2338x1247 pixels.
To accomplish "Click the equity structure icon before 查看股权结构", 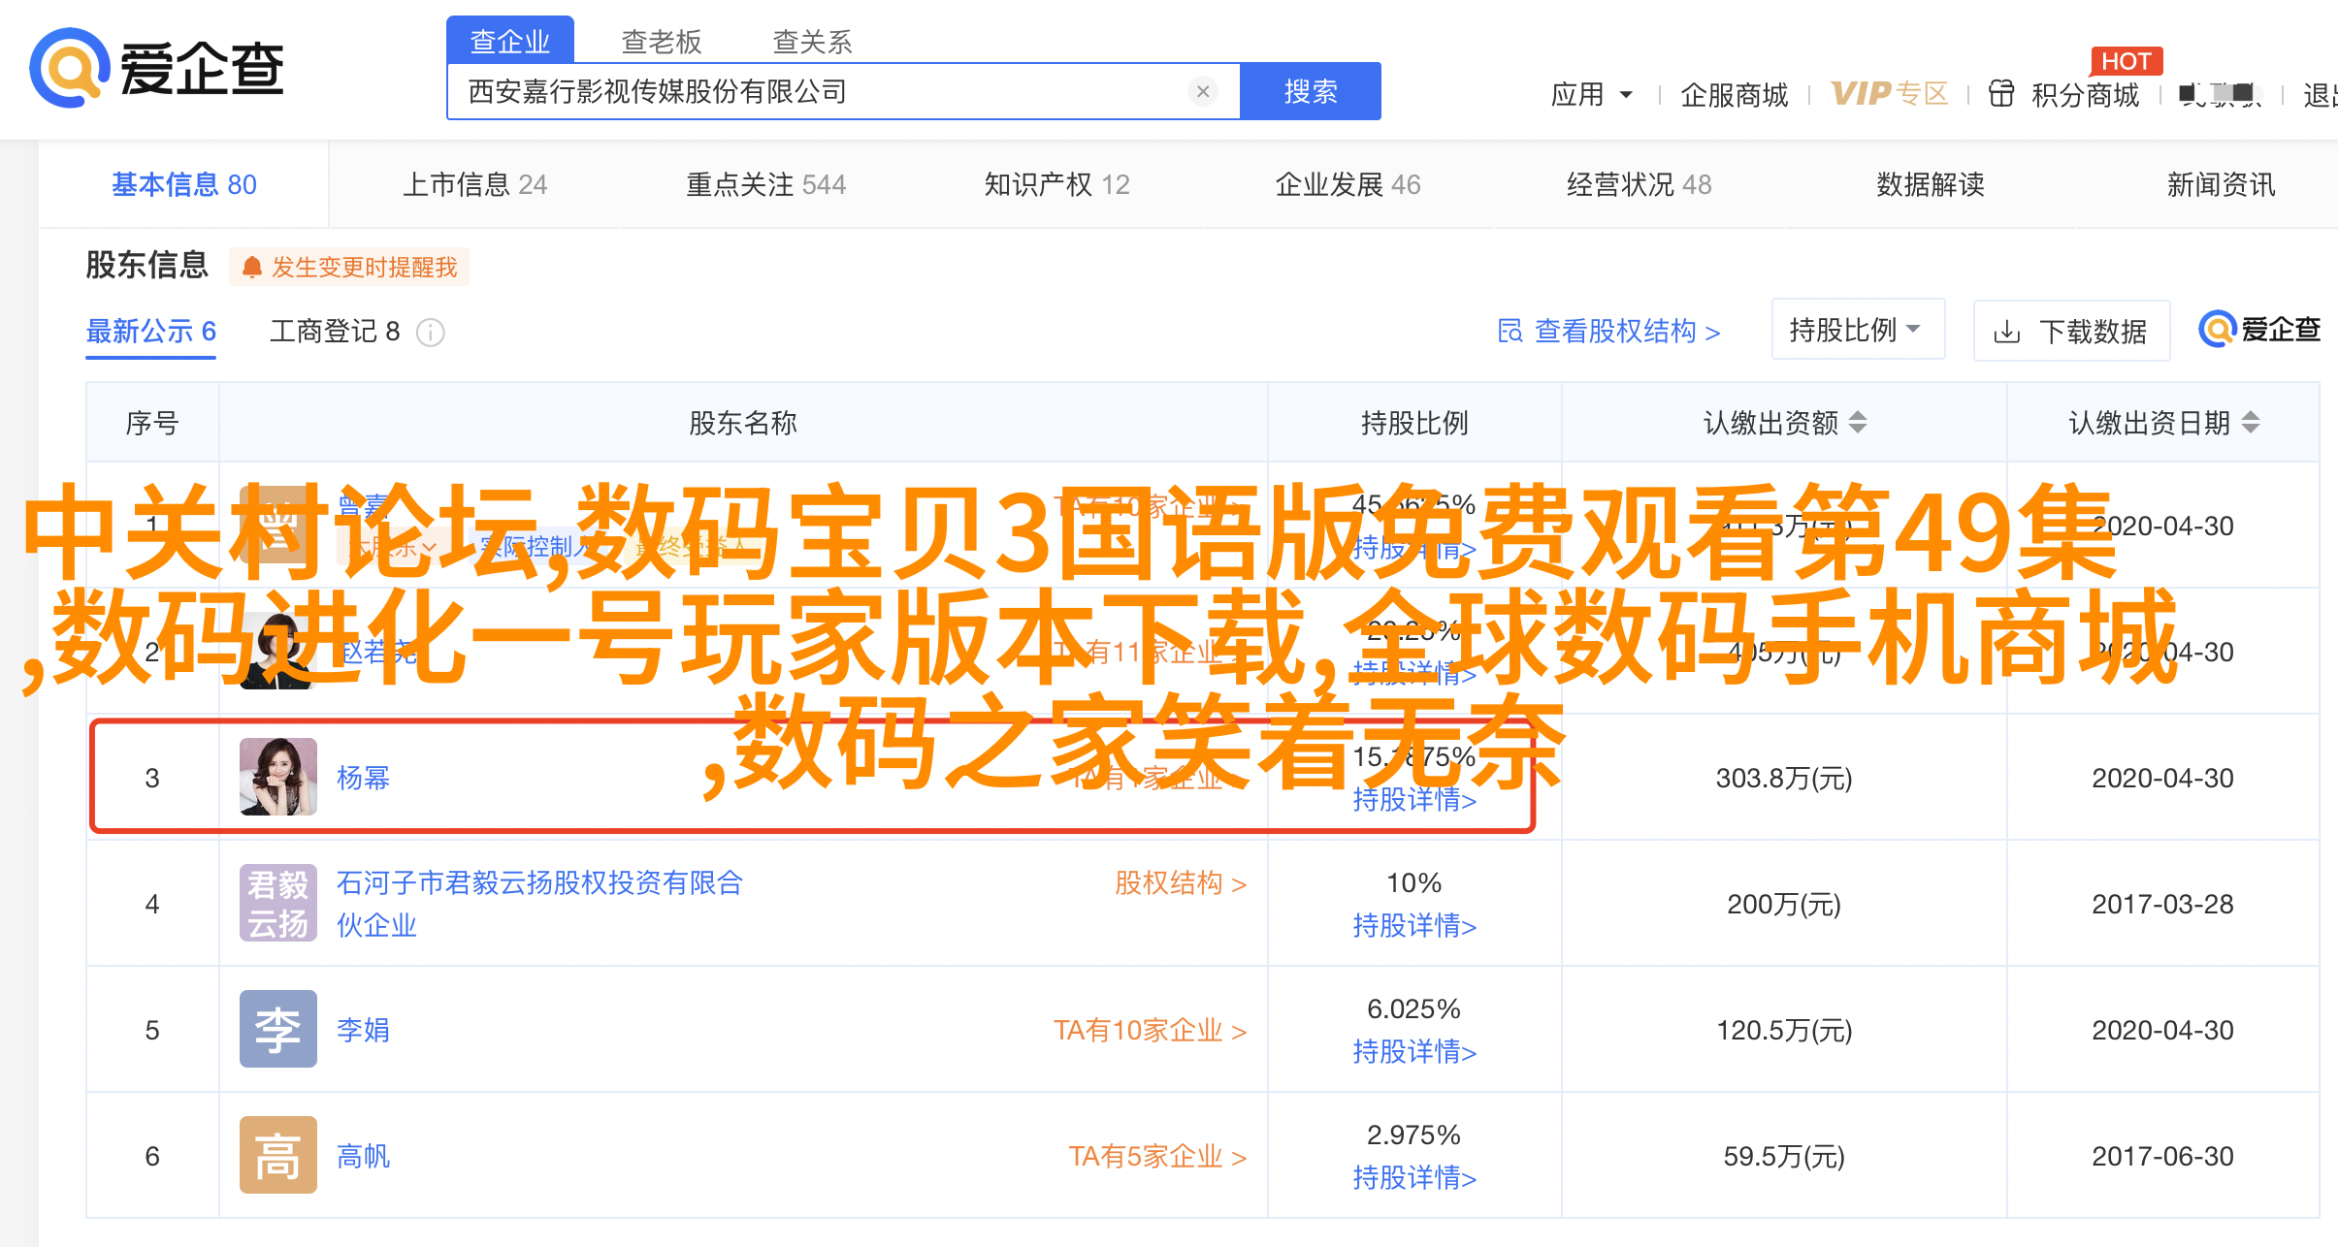I will (1510, 332).
